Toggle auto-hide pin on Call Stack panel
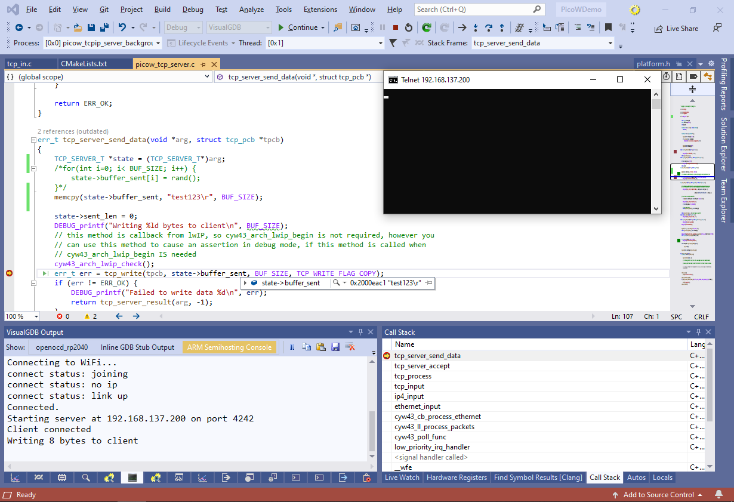 tap(697, 332)
